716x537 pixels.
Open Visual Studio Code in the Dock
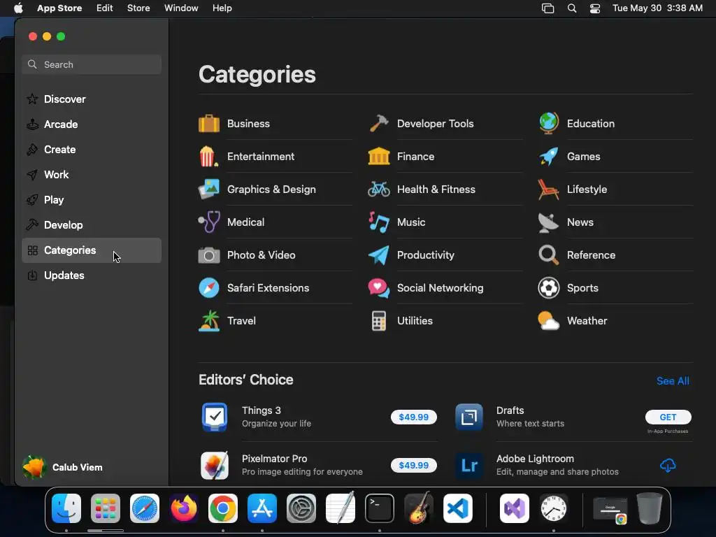[x=457, y=508]
